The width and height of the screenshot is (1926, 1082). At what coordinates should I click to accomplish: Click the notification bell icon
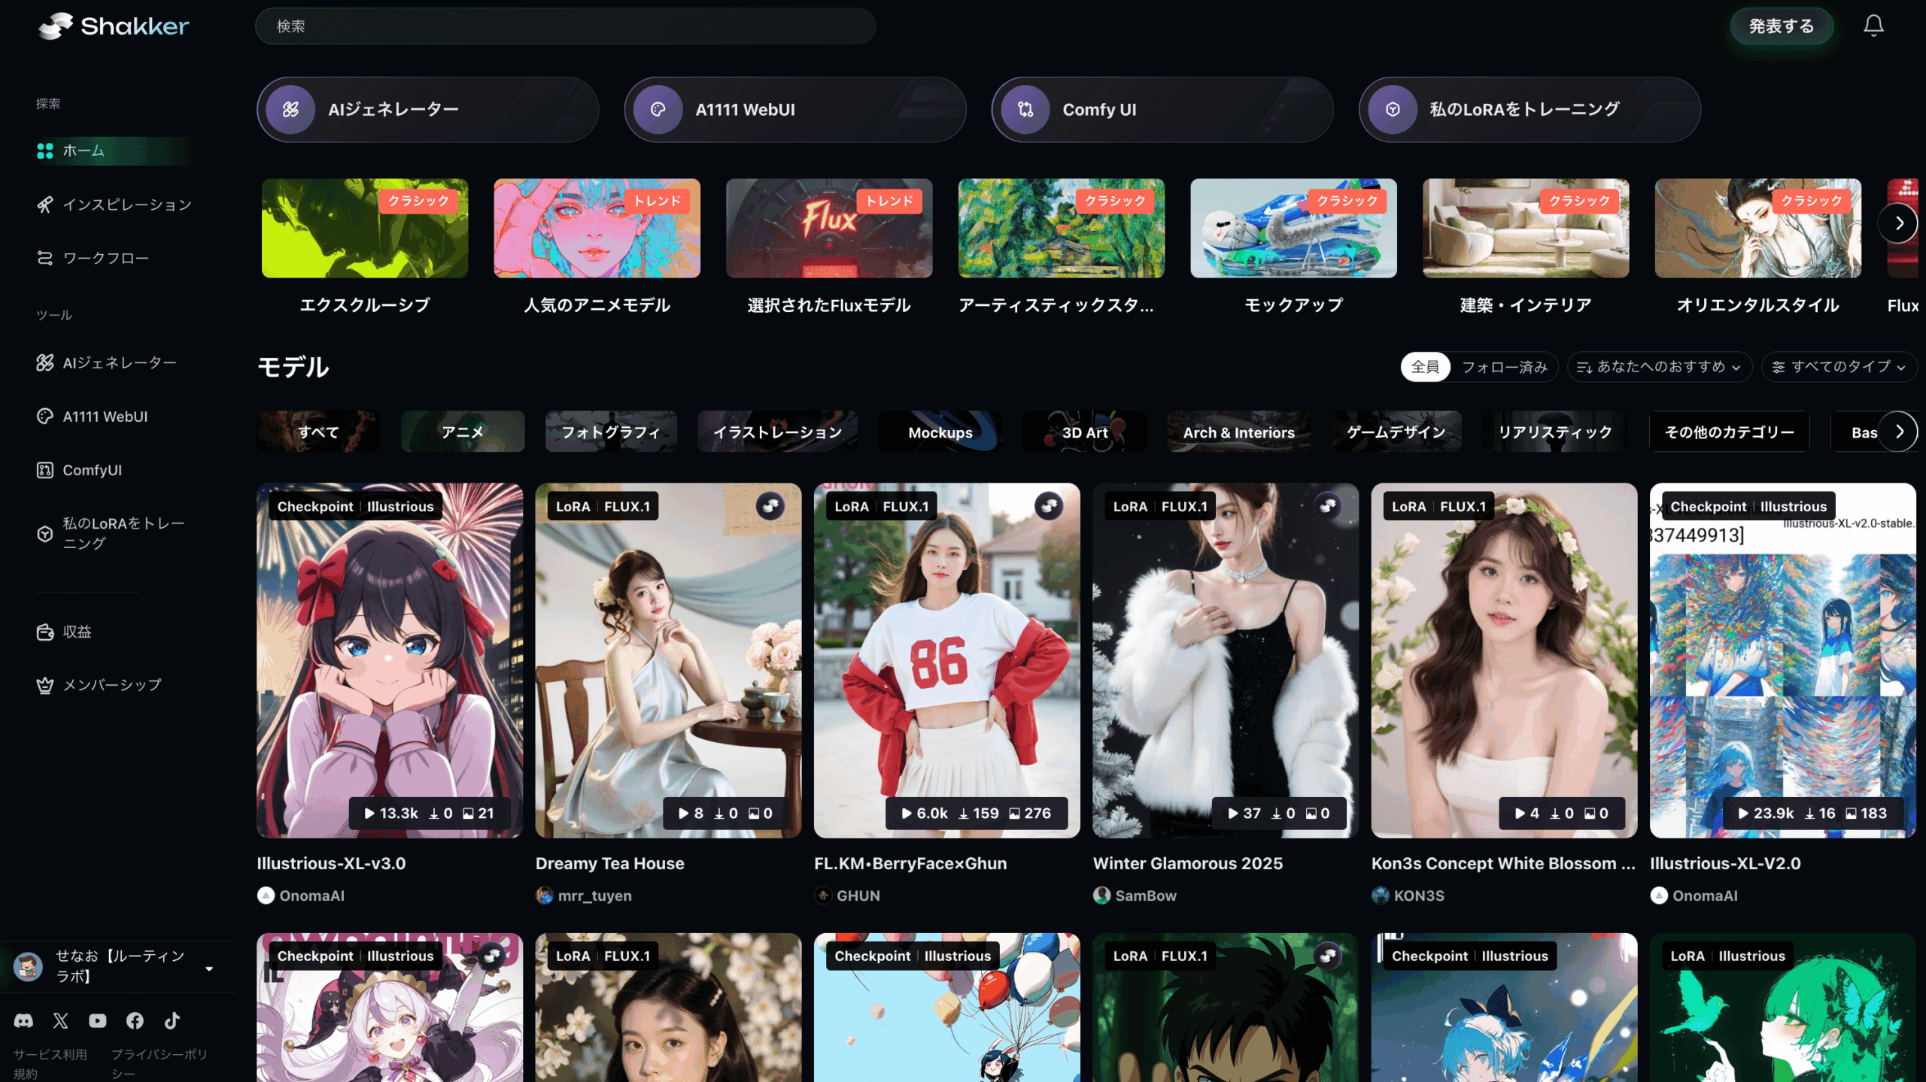1873,26
